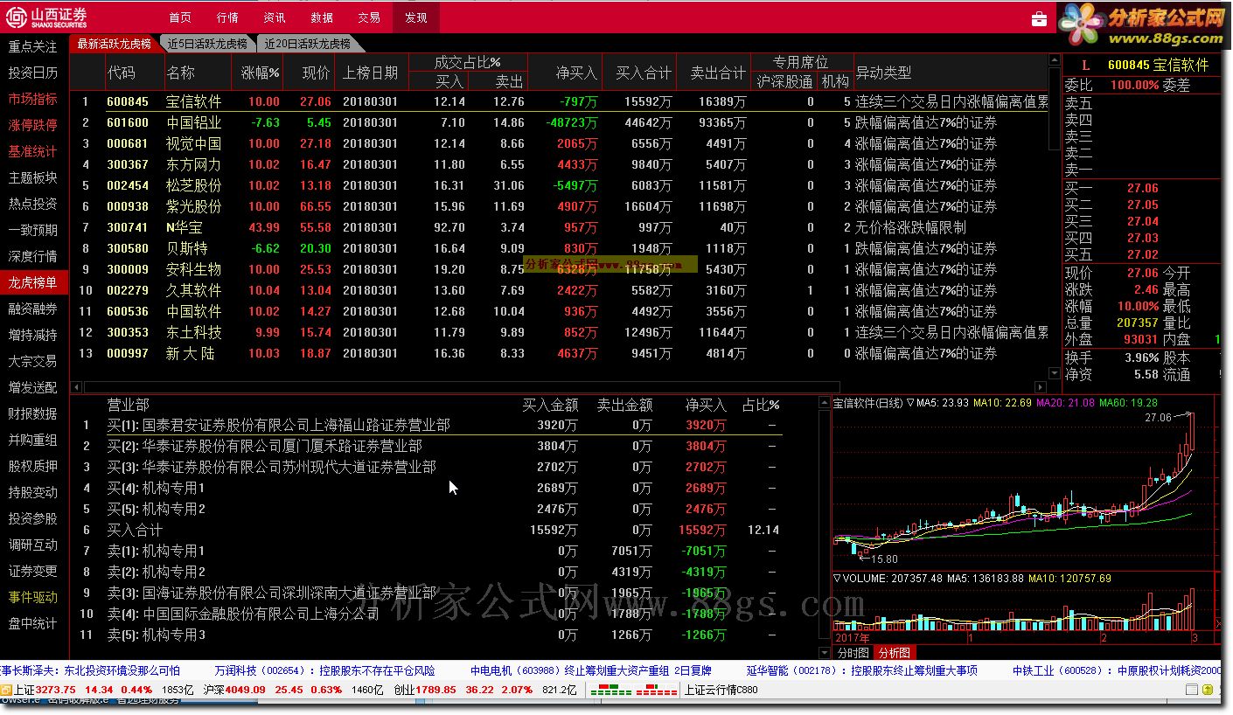The image size is (1233, 715).
Task: Click right arrow of horizontal table scrollbar
Action: click(1040, 387)
